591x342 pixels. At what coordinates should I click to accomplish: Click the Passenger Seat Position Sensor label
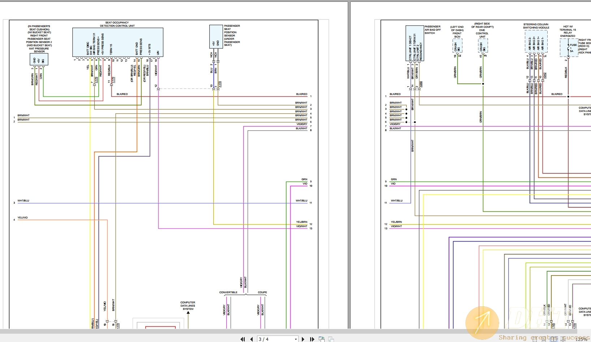click(232, 35)
